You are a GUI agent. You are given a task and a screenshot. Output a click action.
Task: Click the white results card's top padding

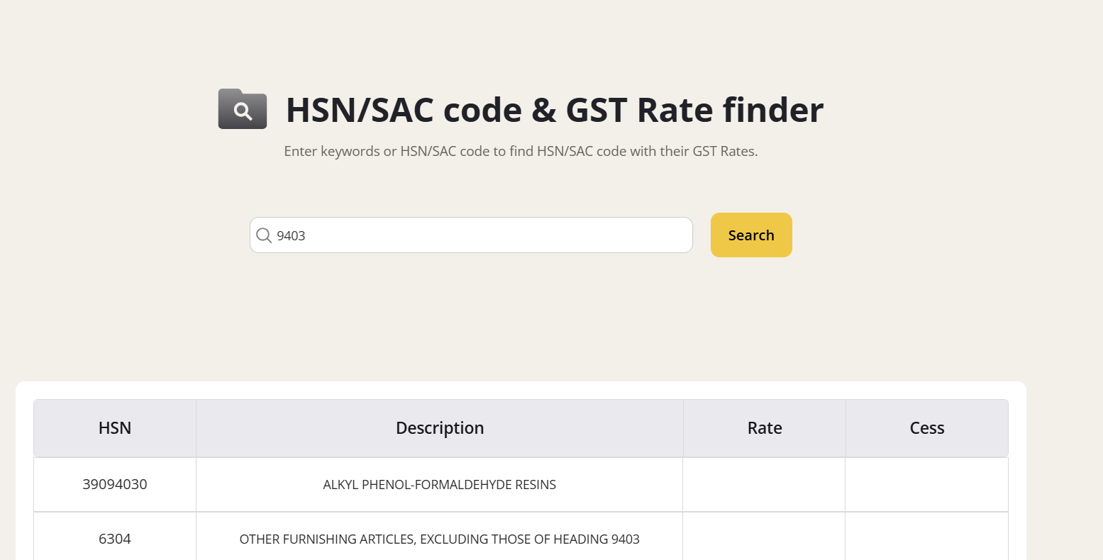tap(521, 390)
